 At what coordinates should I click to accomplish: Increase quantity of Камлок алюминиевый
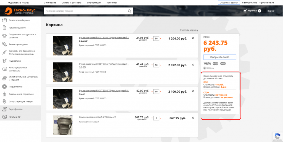coord(161,118)
